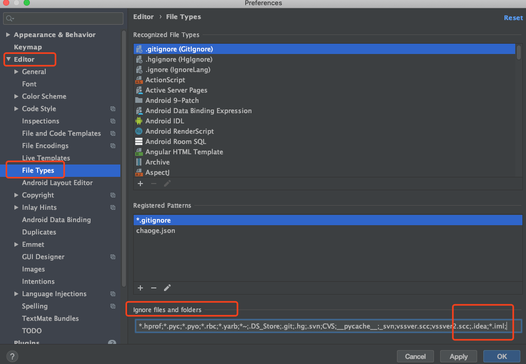526x364 pixels.
Task: Click the Cancel button
Action: 415,356
